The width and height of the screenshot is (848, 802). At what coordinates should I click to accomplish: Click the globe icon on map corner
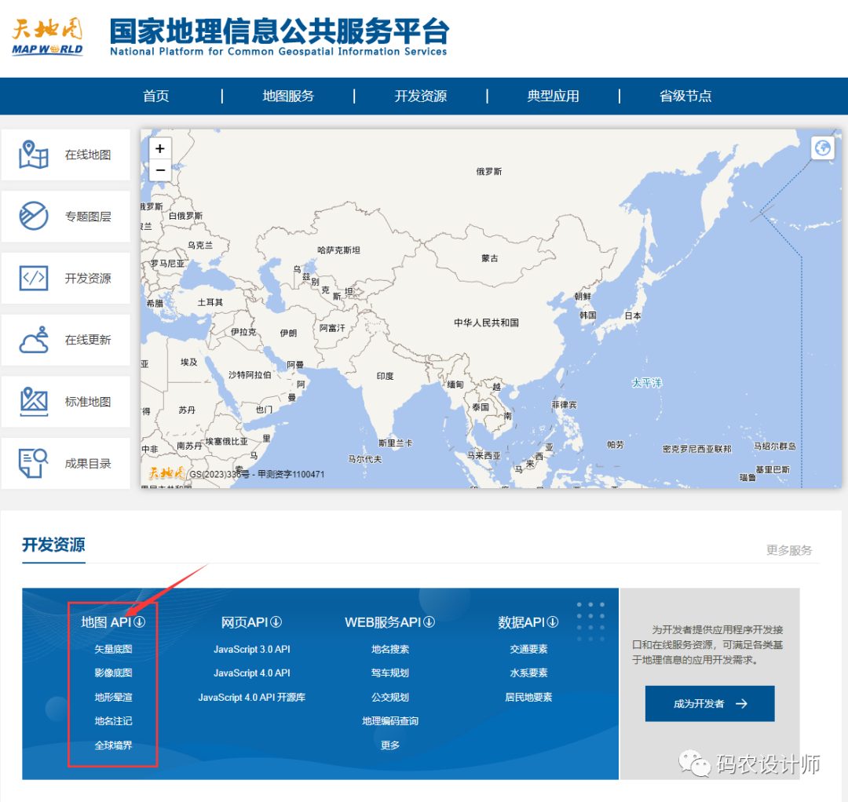(x=822, y=148)
